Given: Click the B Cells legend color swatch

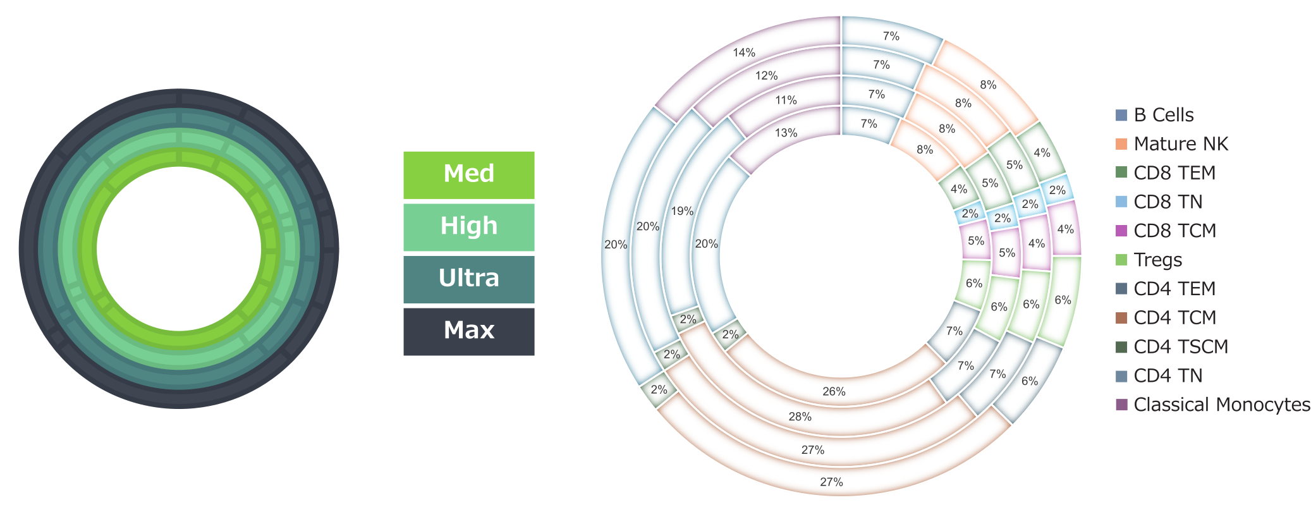Looking at the screenshot, I should point(1121,115).
